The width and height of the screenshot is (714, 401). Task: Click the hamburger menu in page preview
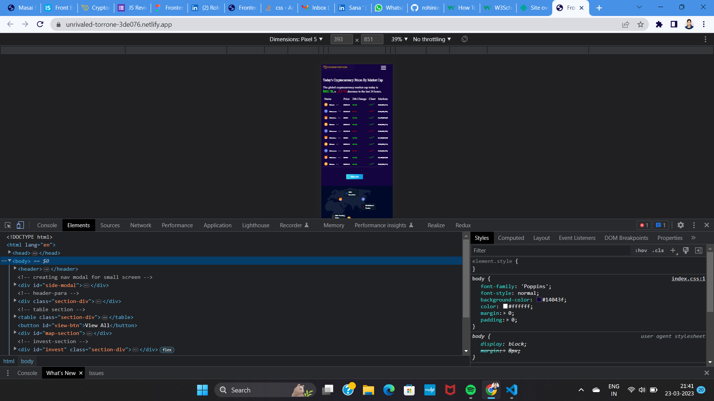point(383,68)
